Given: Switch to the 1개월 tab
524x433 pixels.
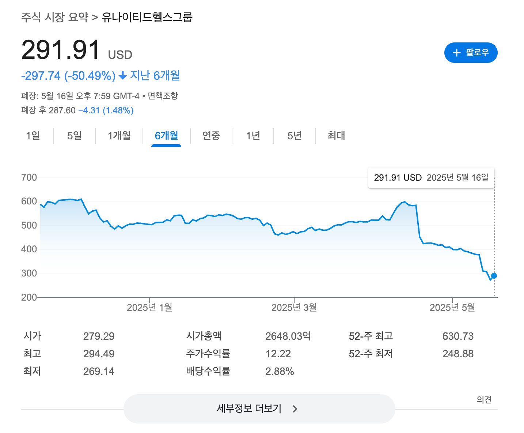Looking at the screenshot, I should 119,136.
